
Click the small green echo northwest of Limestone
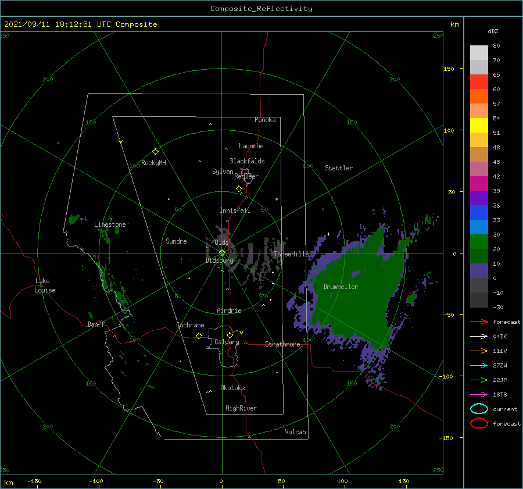(x=74, y=219)
